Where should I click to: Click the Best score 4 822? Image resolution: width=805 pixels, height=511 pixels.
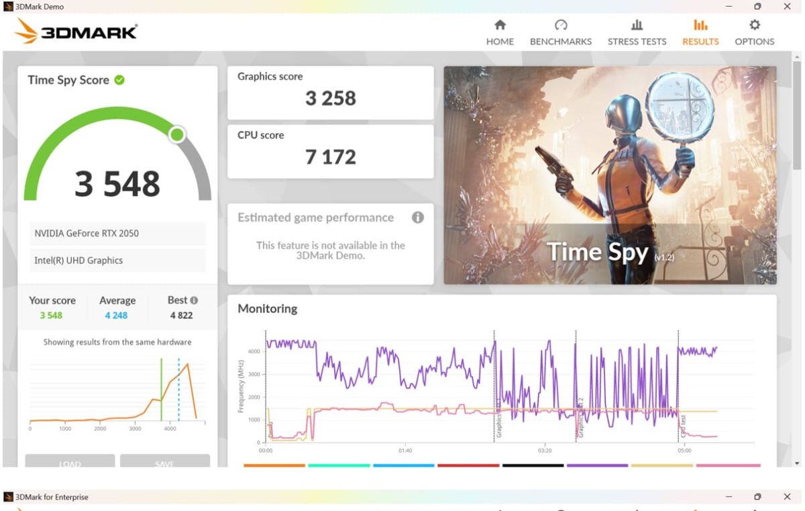[x=181, y=316]
